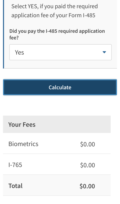Click the Calculate button

60,87
